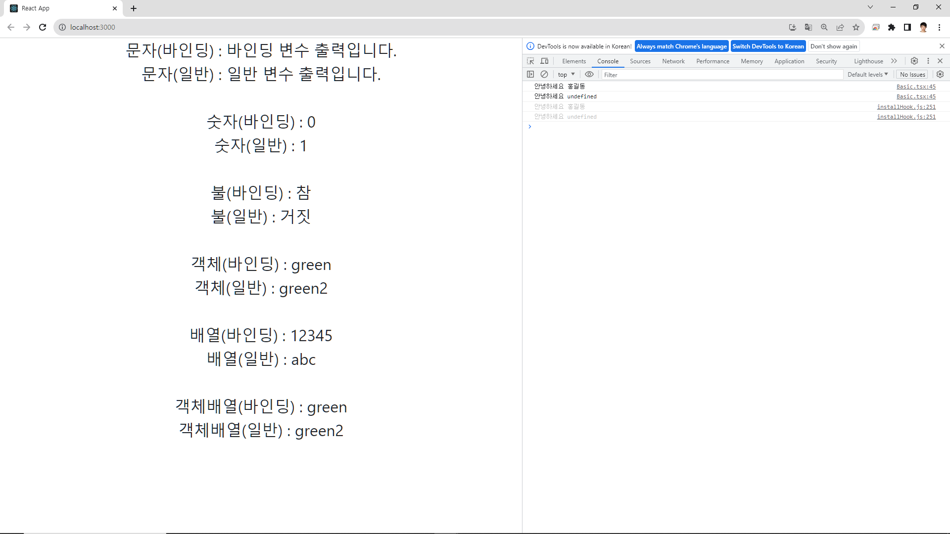Image resolution: width=950 pixels, height=534 pixels.
Task: Open DevTools settings gear icon
Action: [914, 61]
